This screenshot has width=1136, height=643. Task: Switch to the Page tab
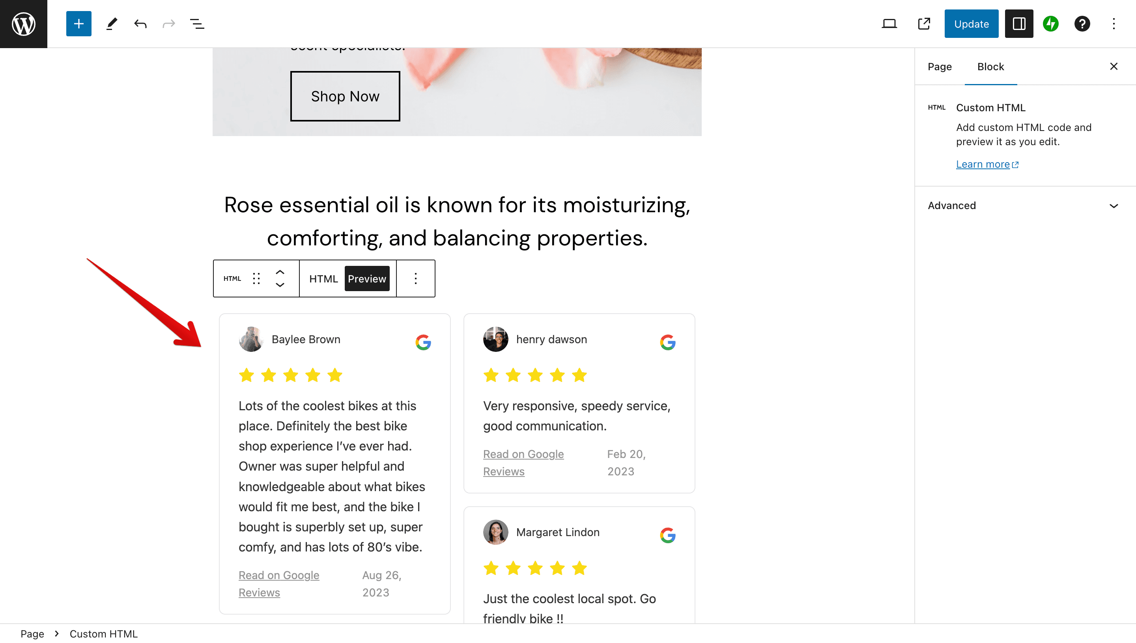click(940, 66)
